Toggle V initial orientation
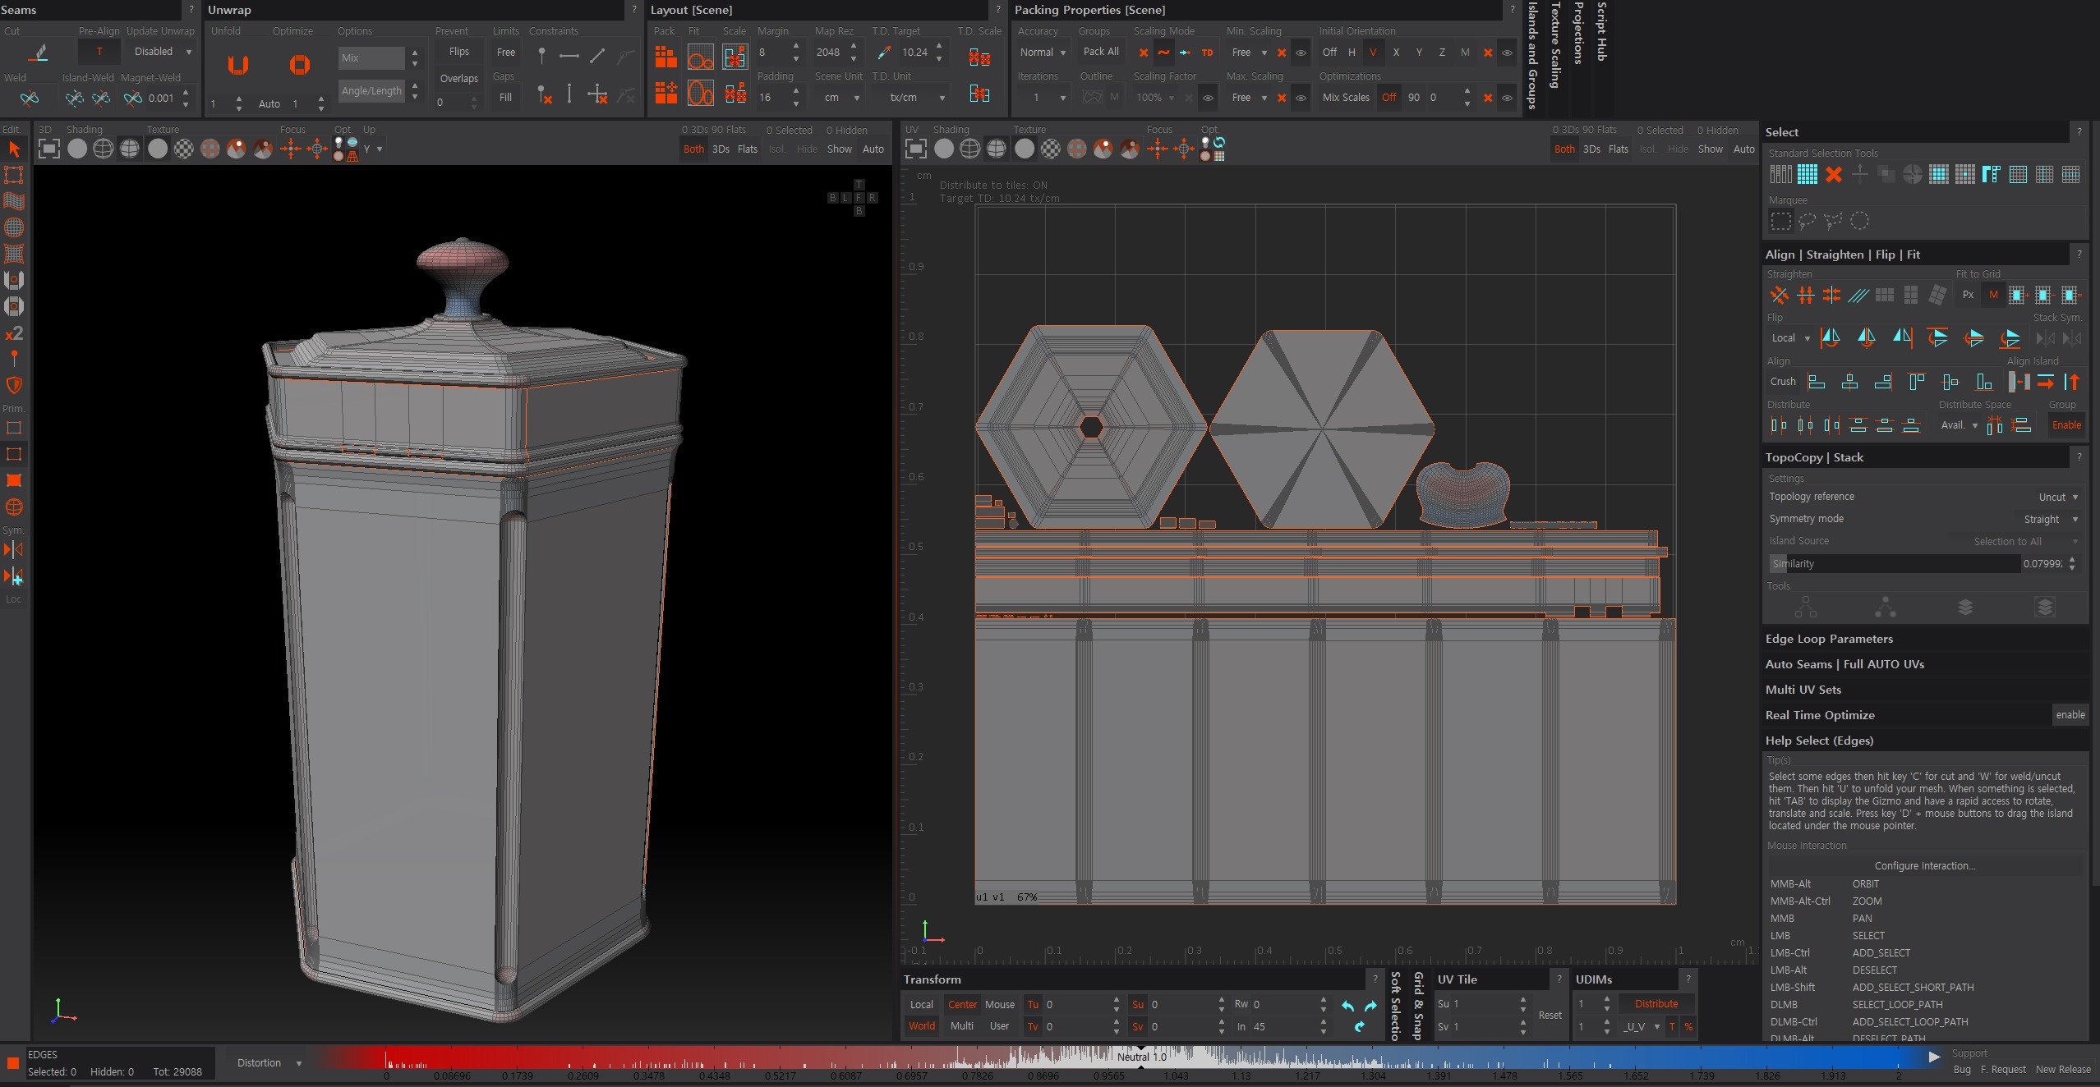Viewport: 2100px width, 1087px height. coord(1373,53)
